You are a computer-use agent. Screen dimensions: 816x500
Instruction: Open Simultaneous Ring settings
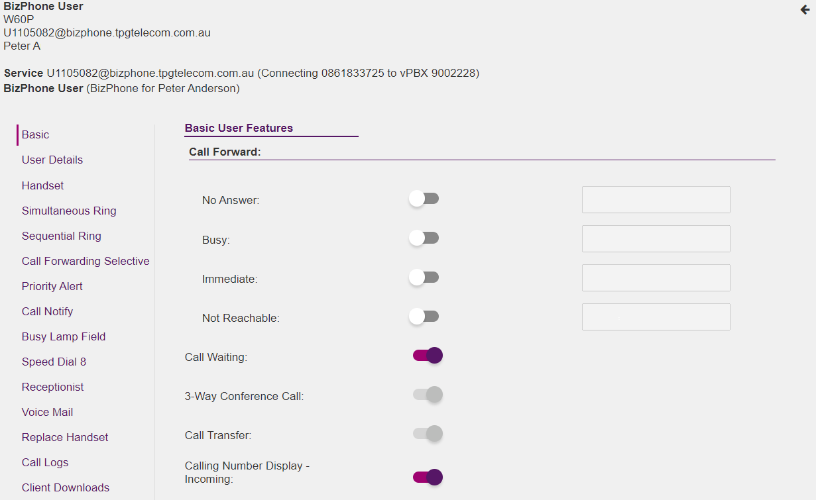(69, 211)
